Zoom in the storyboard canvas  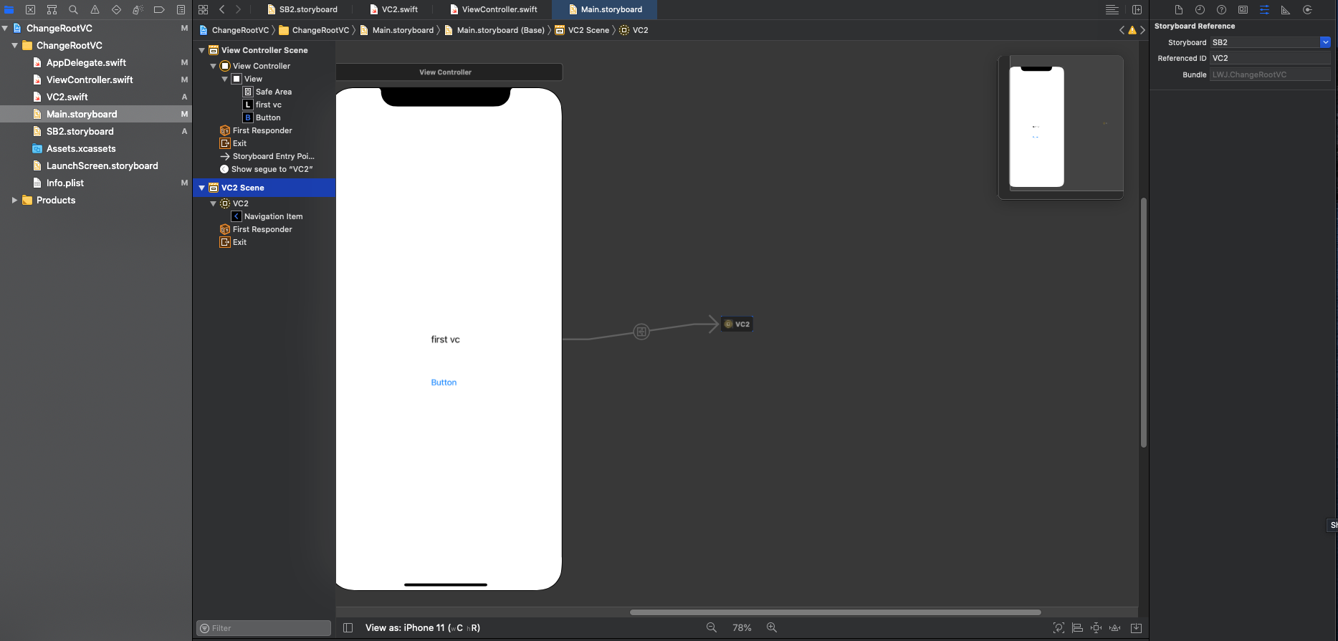pyautogui.click(x=772, y=627)
